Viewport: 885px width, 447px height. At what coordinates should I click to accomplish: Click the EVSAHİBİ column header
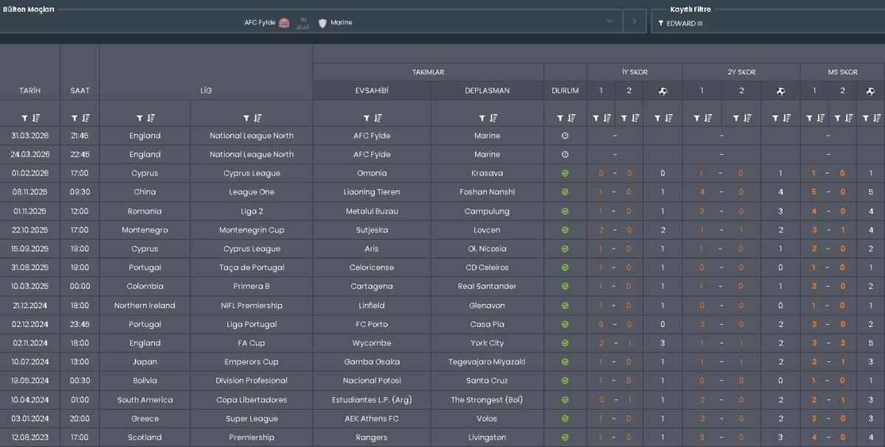[x=372, y=90]
